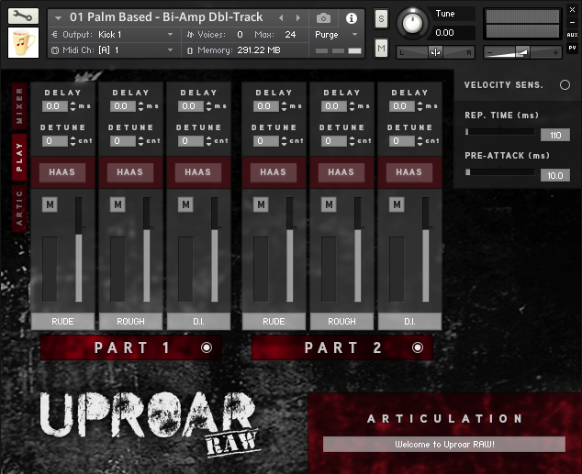Click Part 2 RUDE detune stepper arrows

coord(284,141)
